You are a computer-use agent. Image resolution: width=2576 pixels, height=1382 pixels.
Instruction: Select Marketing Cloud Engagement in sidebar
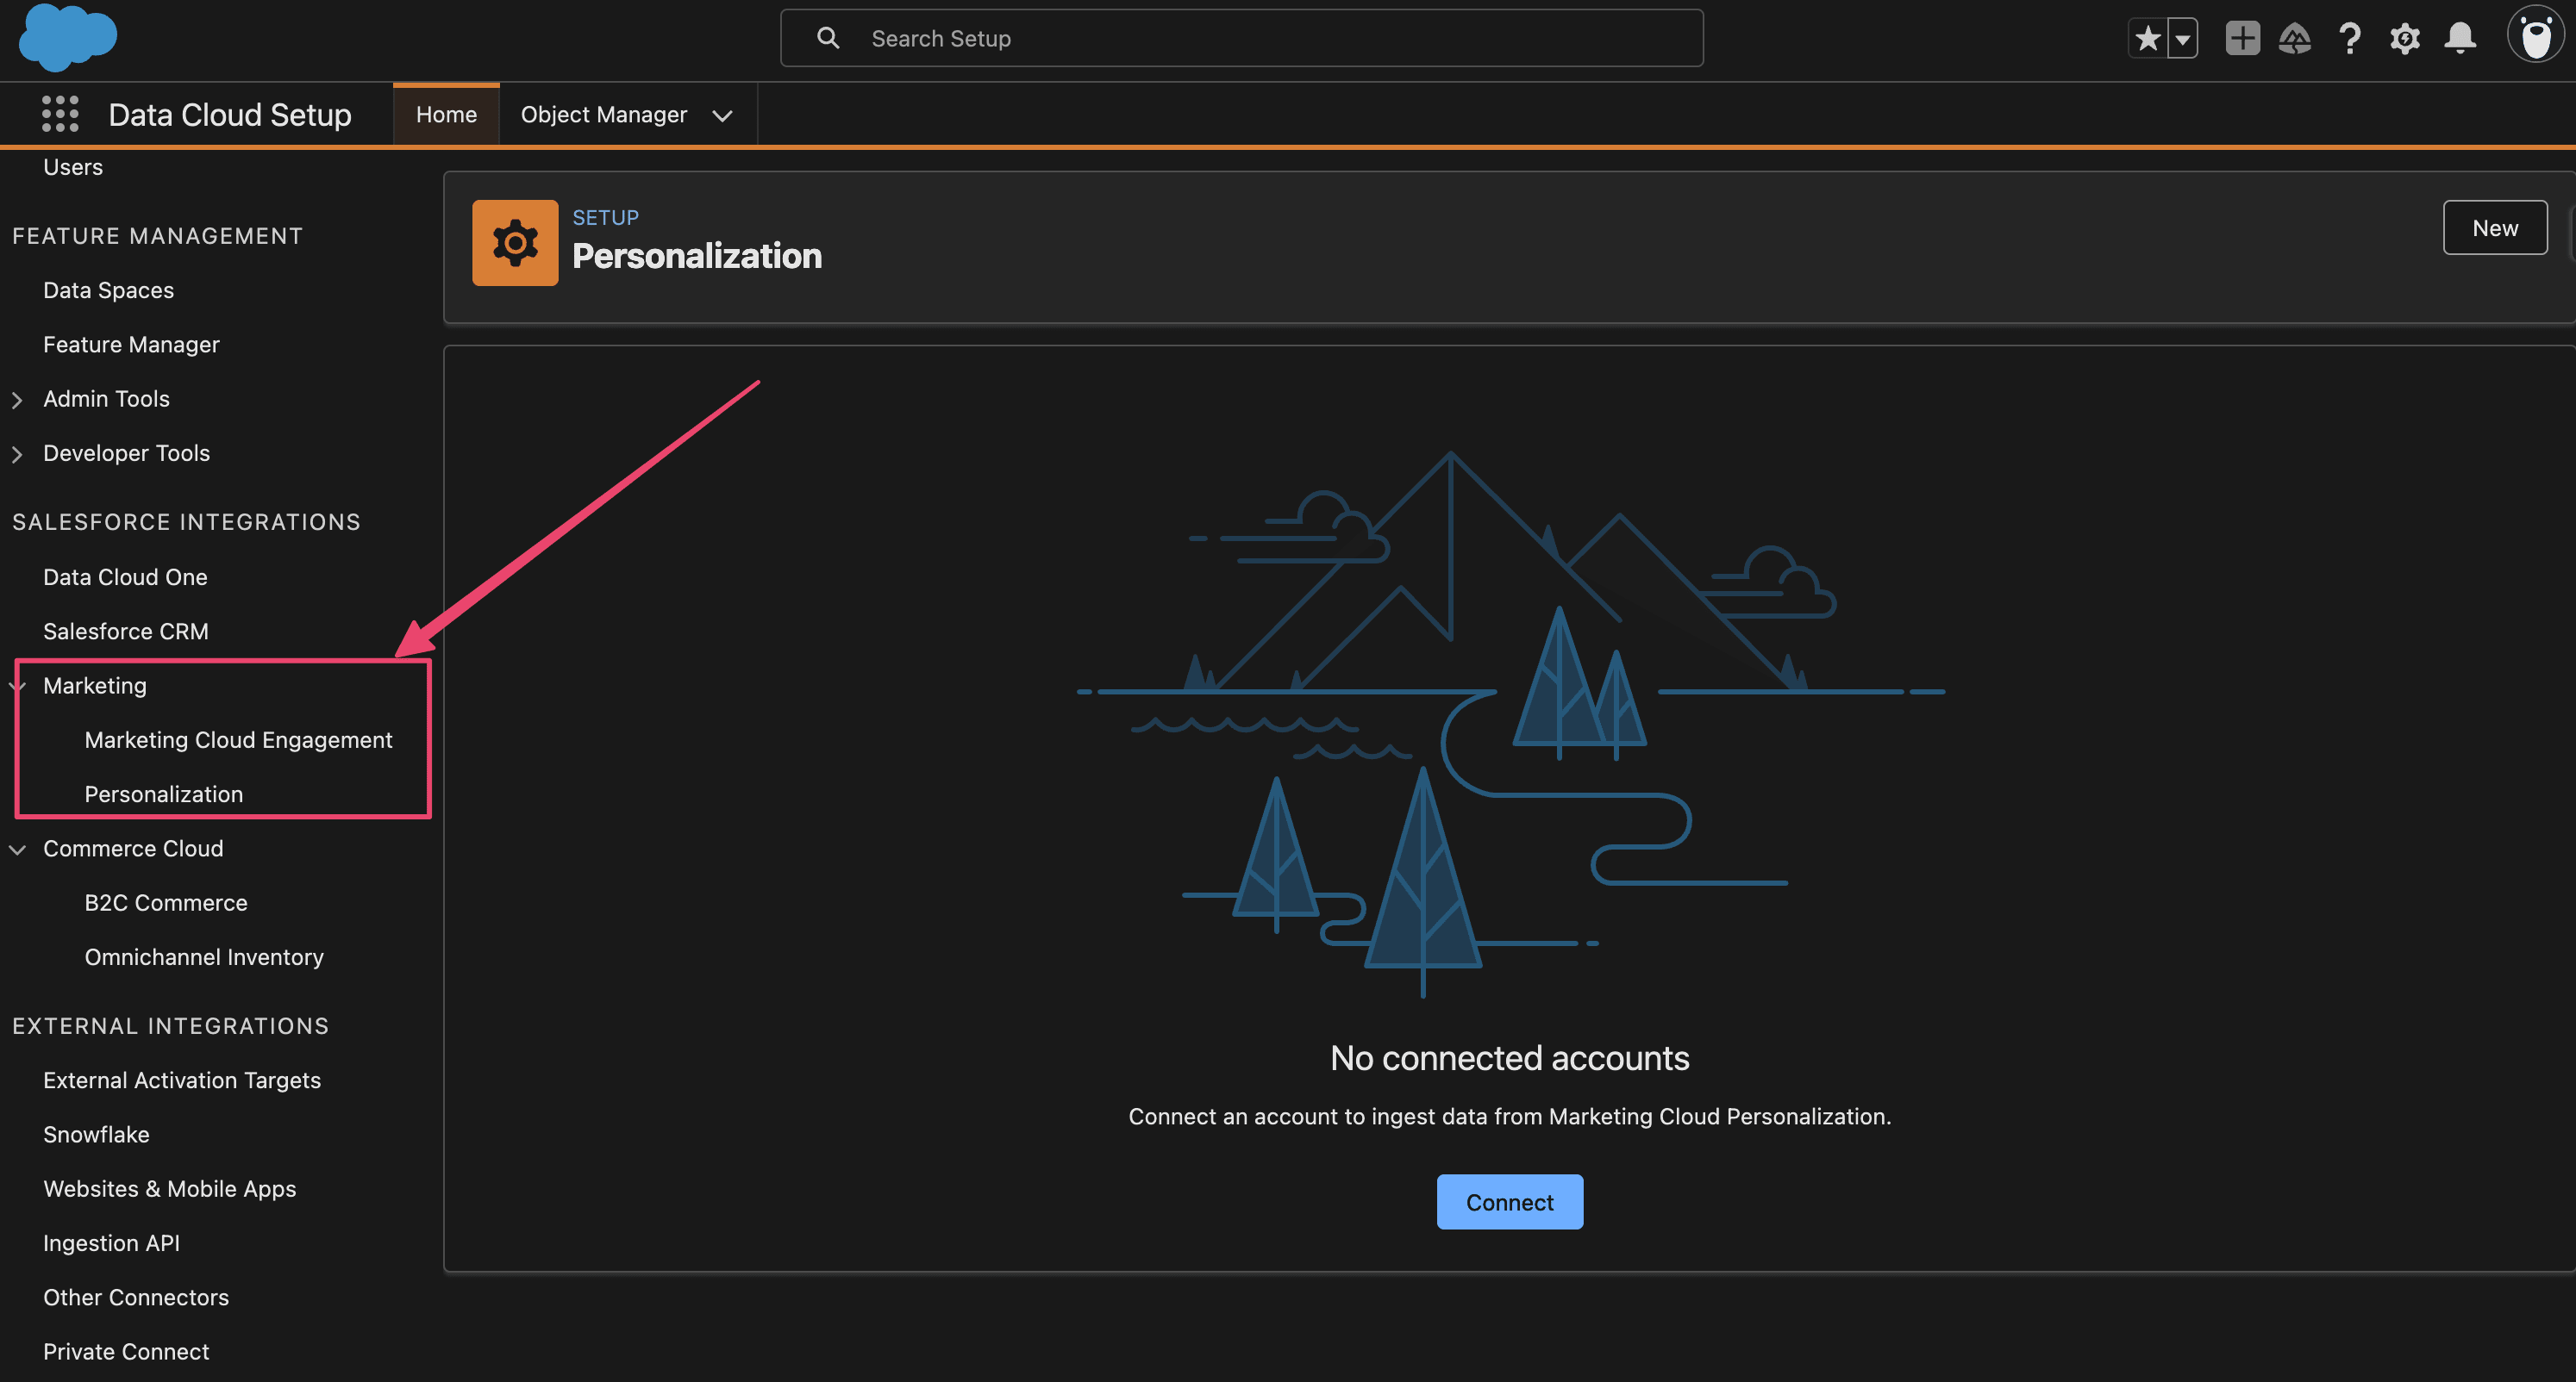[238, 739]
